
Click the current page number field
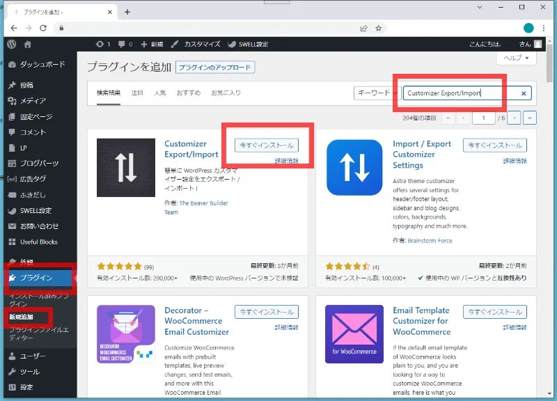[483, 118]
